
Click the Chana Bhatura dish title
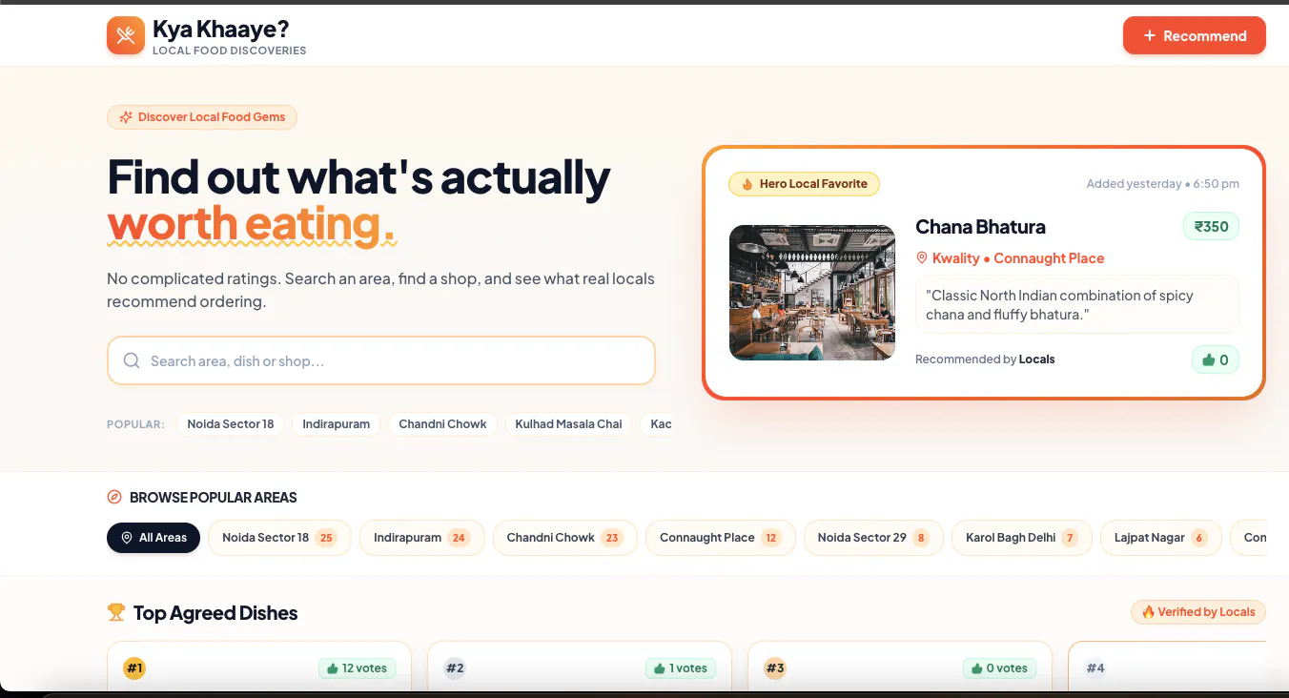(980, 227)
